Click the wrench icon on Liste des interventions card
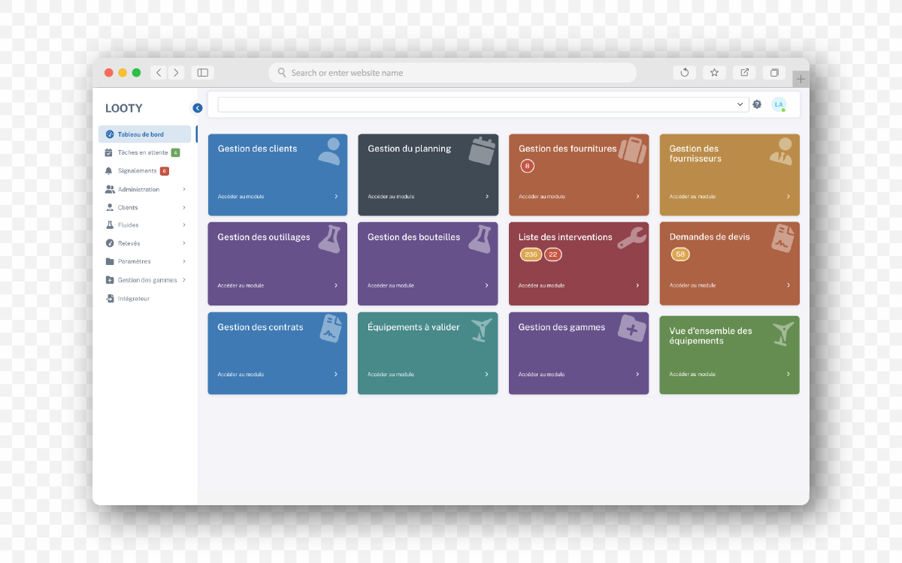902x563 pixels. pyautogui.click(x=632, y=238)
